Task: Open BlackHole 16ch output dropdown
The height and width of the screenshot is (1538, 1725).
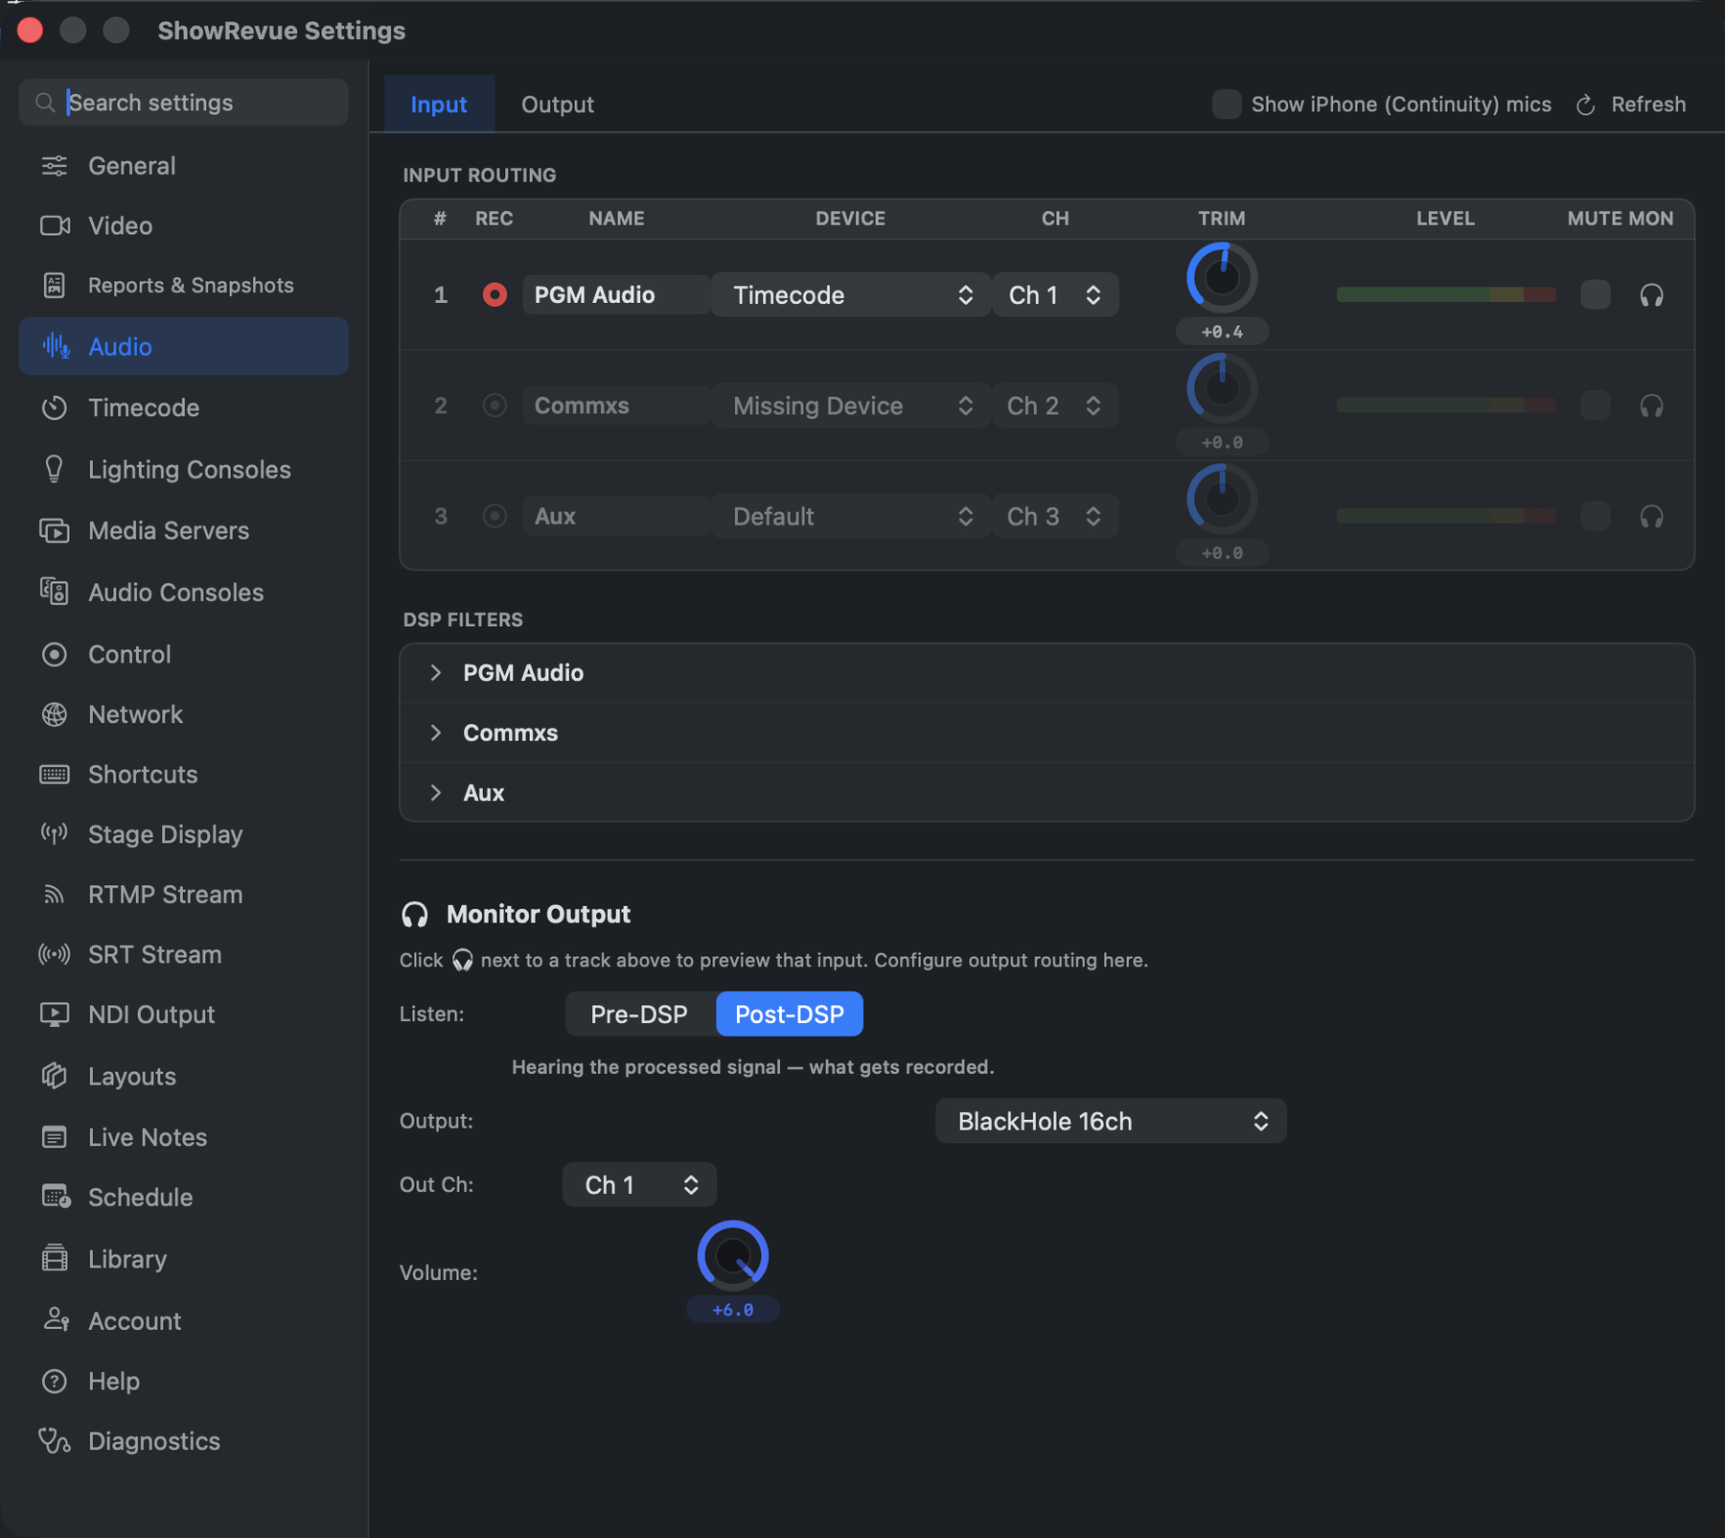Action: (x=1111, y=1121)
